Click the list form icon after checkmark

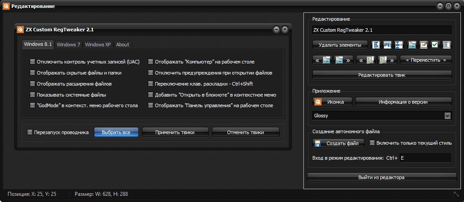pyautogui.click(x=447, y=45)
